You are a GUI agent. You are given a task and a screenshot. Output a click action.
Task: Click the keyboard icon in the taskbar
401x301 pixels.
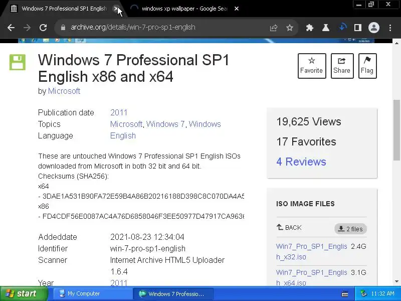(345, 294)
